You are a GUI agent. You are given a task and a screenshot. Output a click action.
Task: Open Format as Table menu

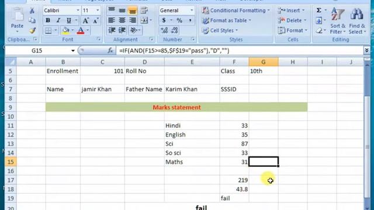(226, 20)
